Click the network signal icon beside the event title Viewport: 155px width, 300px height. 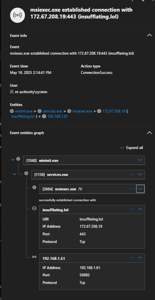pyautogui.click(x=18, y=15)
